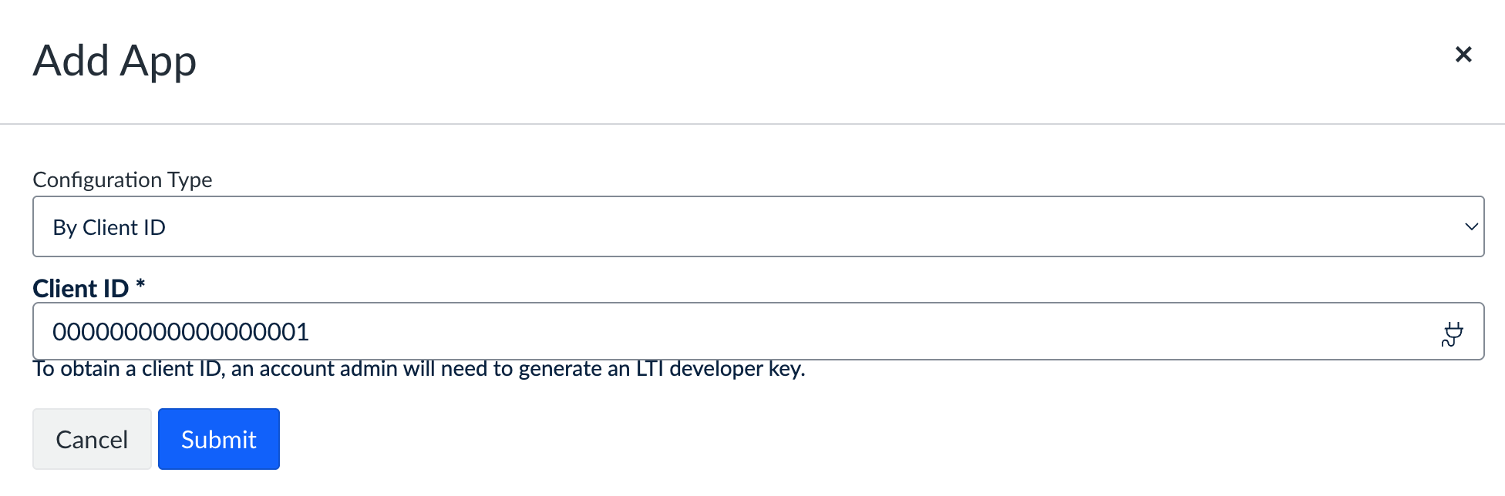Click the blue Submit button
The height and width of the screenshot is (496, 1505).
218,438
